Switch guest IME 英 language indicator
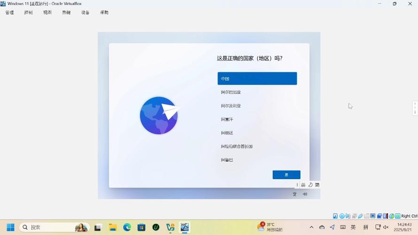Screen dimensions: 418x235 pos(303,185)
